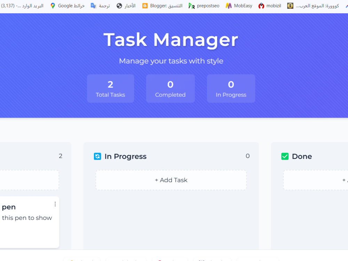The image size is (348, 261).
Task: Click the Task Manager title
Action: click(x=171, y=40)
